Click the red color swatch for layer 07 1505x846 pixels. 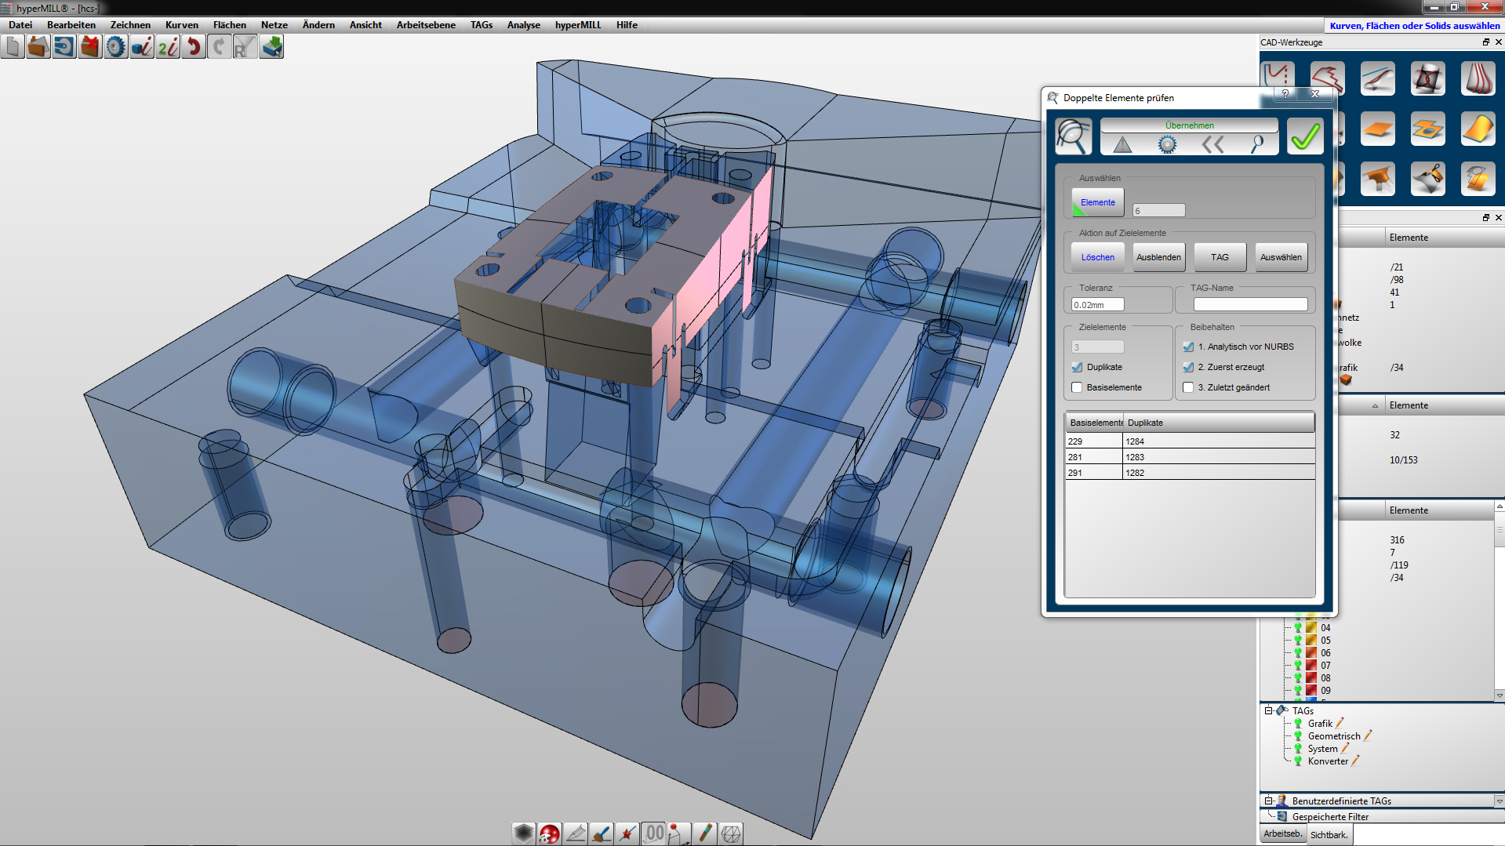click(x=1311, y=666)
